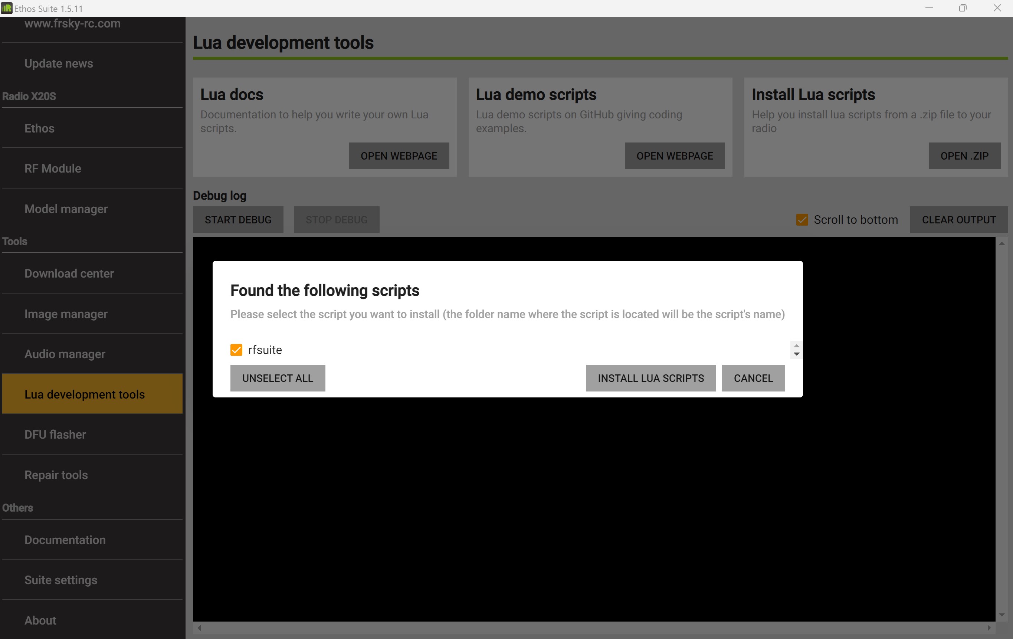The width and height of the screenshot is (1013, 639).
Task: Open Suite settings in sidebar
Action: [x=60, y=580]
